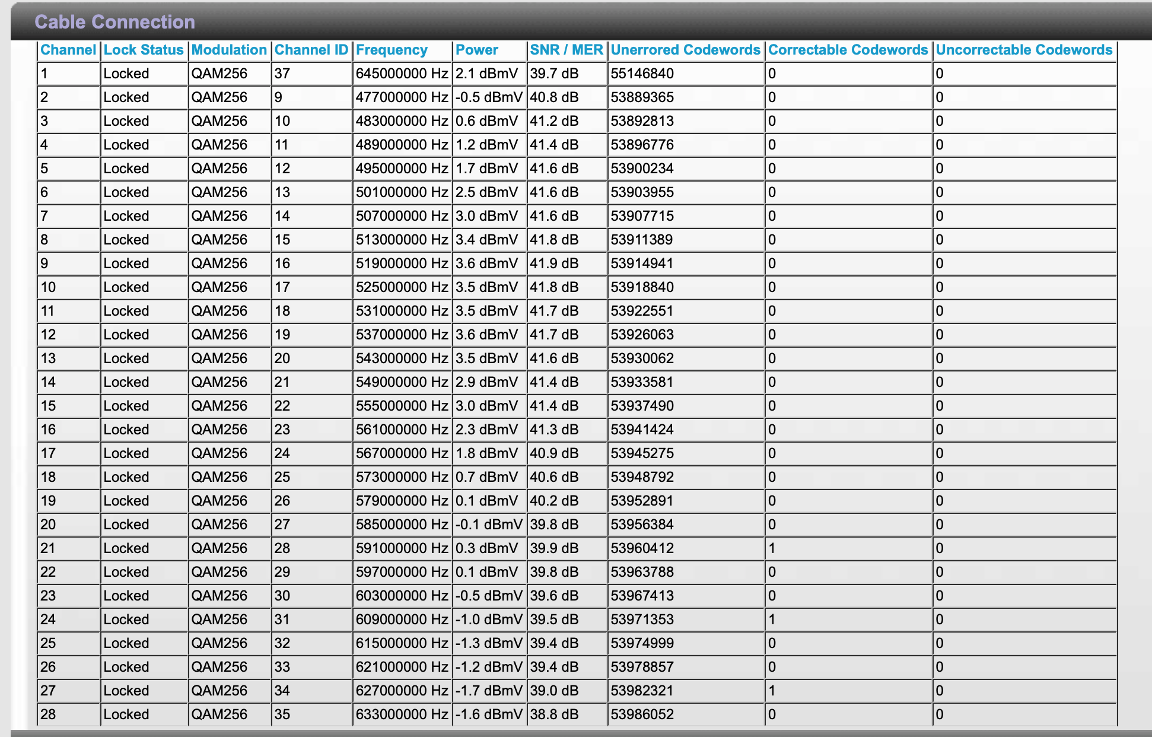Click the Channel column header

[68, 50]
